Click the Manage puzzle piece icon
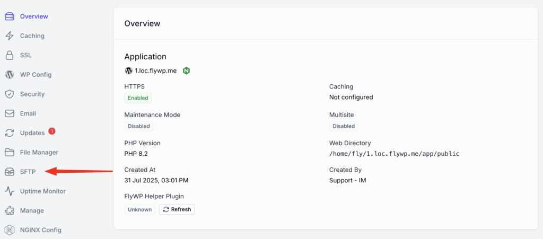Screen dimensions: 543x239 click(x=10, y=210)
